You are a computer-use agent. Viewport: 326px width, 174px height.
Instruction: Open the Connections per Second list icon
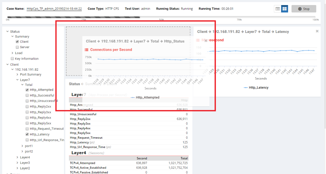point(86,50)
